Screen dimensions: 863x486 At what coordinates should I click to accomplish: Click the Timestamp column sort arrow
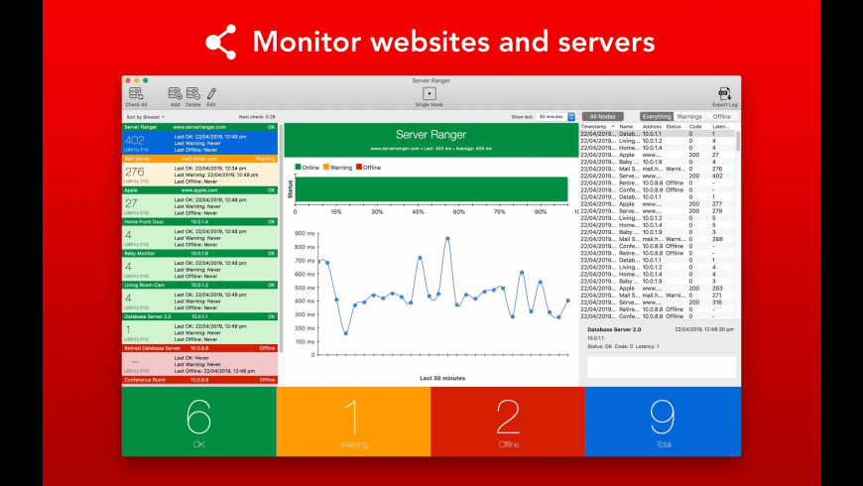613,127
